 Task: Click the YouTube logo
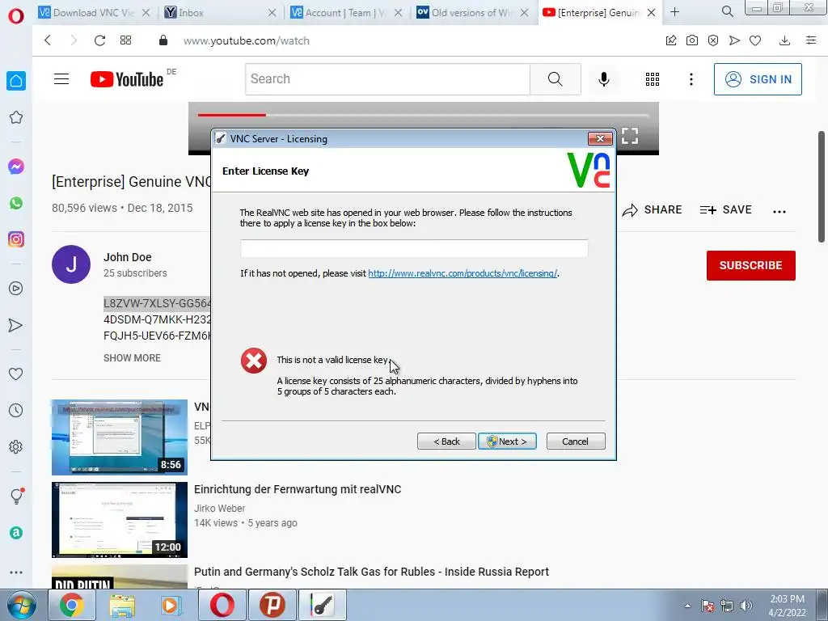127,79
